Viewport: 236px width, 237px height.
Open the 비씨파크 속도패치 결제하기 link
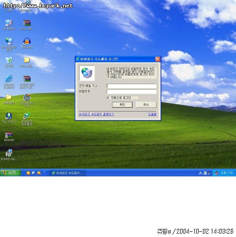96,114
